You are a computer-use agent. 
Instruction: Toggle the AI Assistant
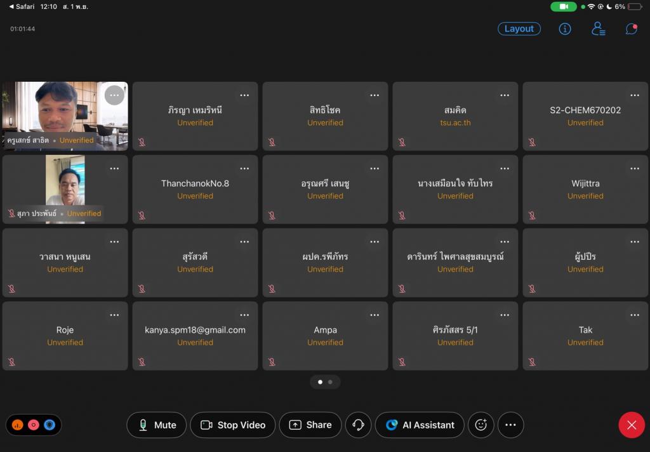[x=420, y=425]
